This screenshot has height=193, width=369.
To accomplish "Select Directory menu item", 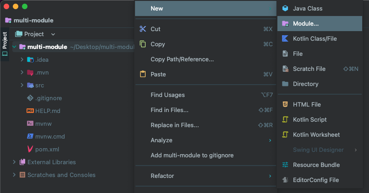I will [320, 84].
